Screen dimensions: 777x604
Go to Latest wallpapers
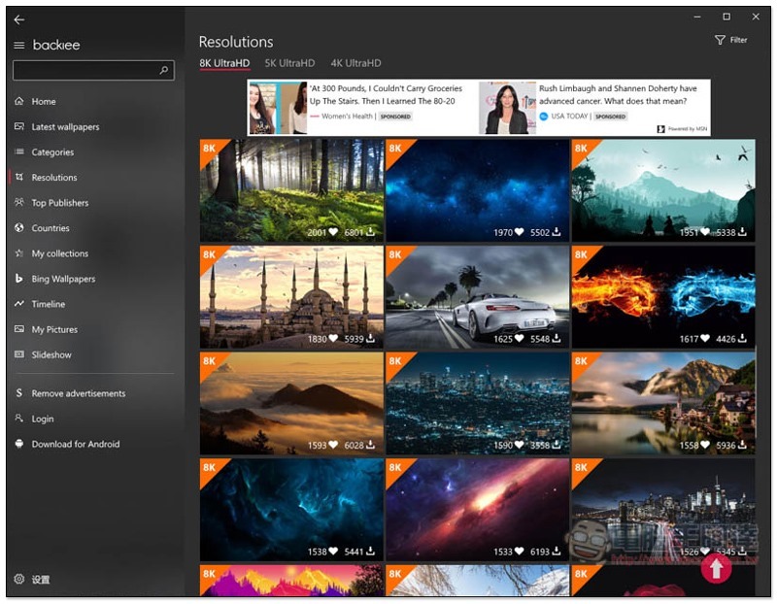[65, 127]
